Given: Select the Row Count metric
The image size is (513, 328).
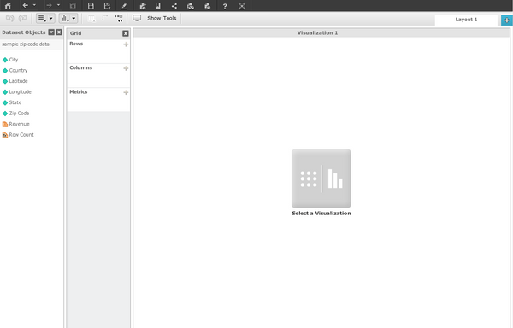Looking at the screenshot, I should point(18,135).
